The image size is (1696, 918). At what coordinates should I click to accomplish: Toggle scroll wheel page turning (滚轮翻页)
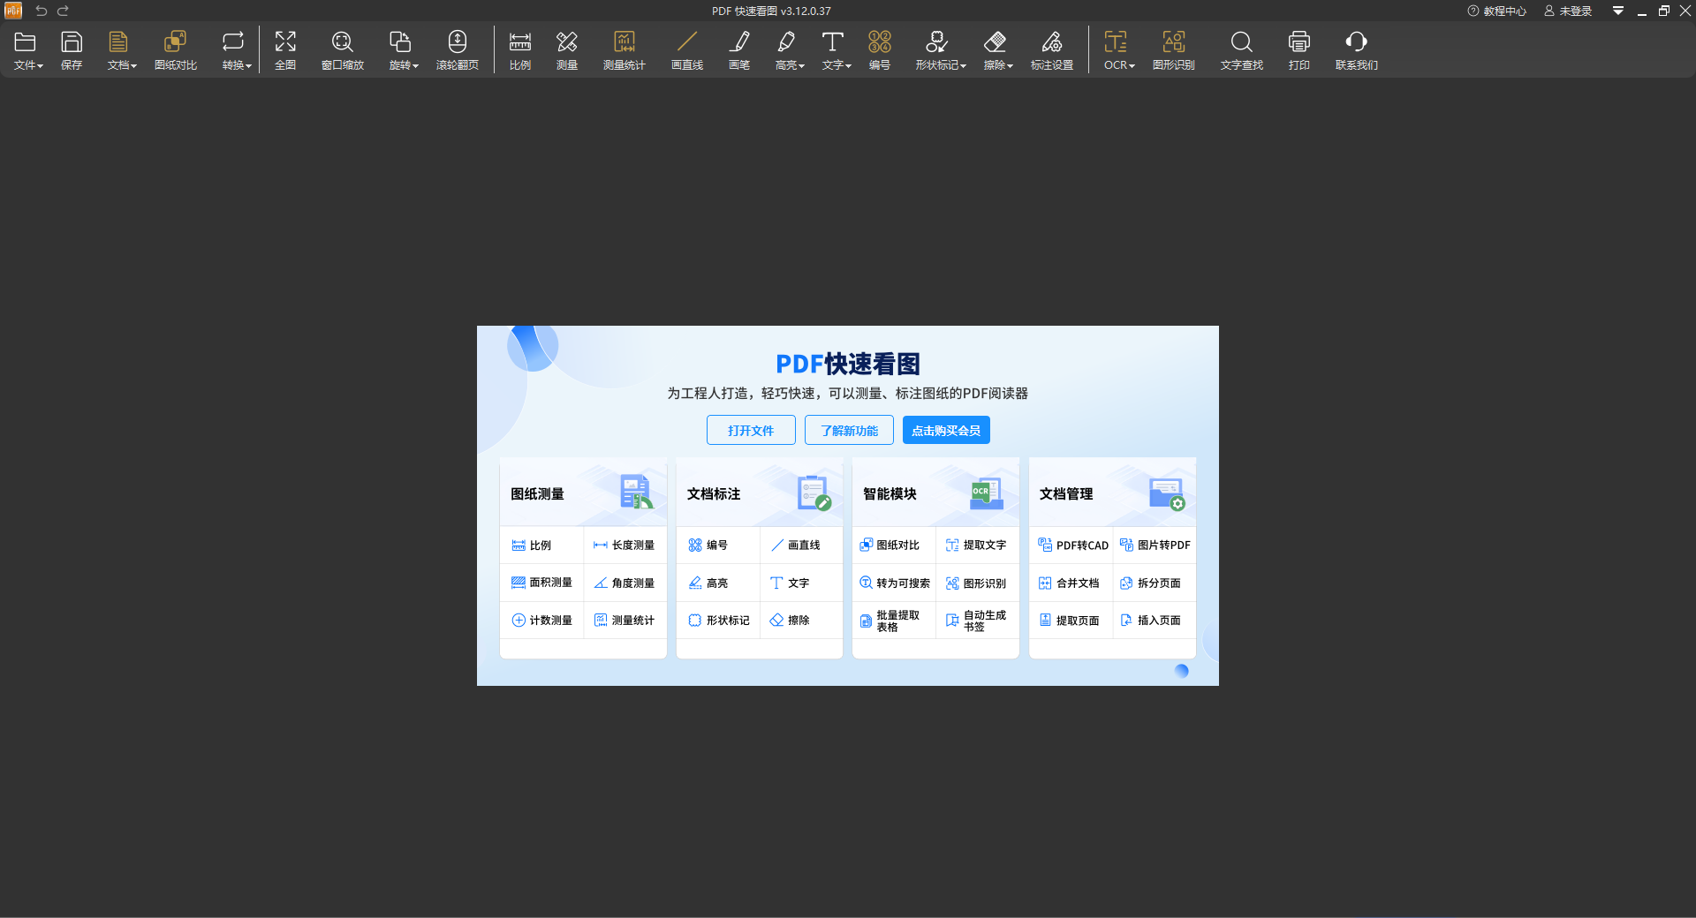point(458,50)
